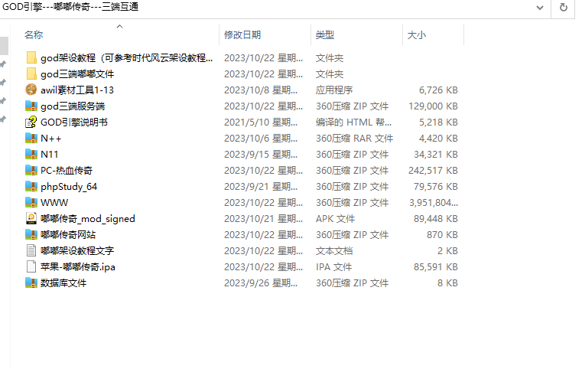Click the 360压缩 RAR 文件 type cell
The width and height of the screenshot is (582, 369).
tap(354, 139)
